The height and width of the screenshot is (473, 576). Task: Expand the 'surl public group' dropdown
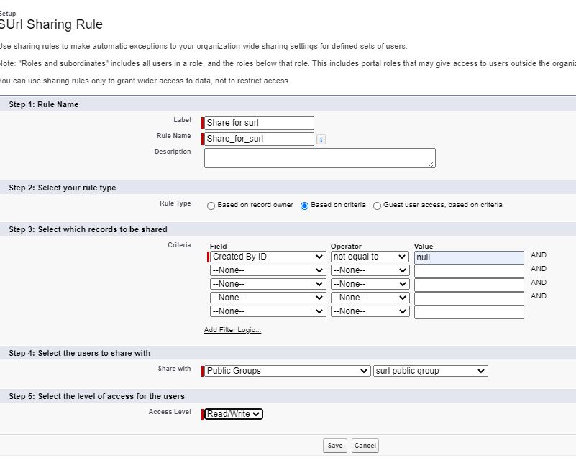coord(430,371)
